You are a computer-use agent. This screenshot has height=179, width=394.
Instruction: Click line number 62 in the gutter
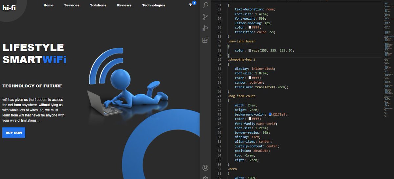tap(219, 55)
